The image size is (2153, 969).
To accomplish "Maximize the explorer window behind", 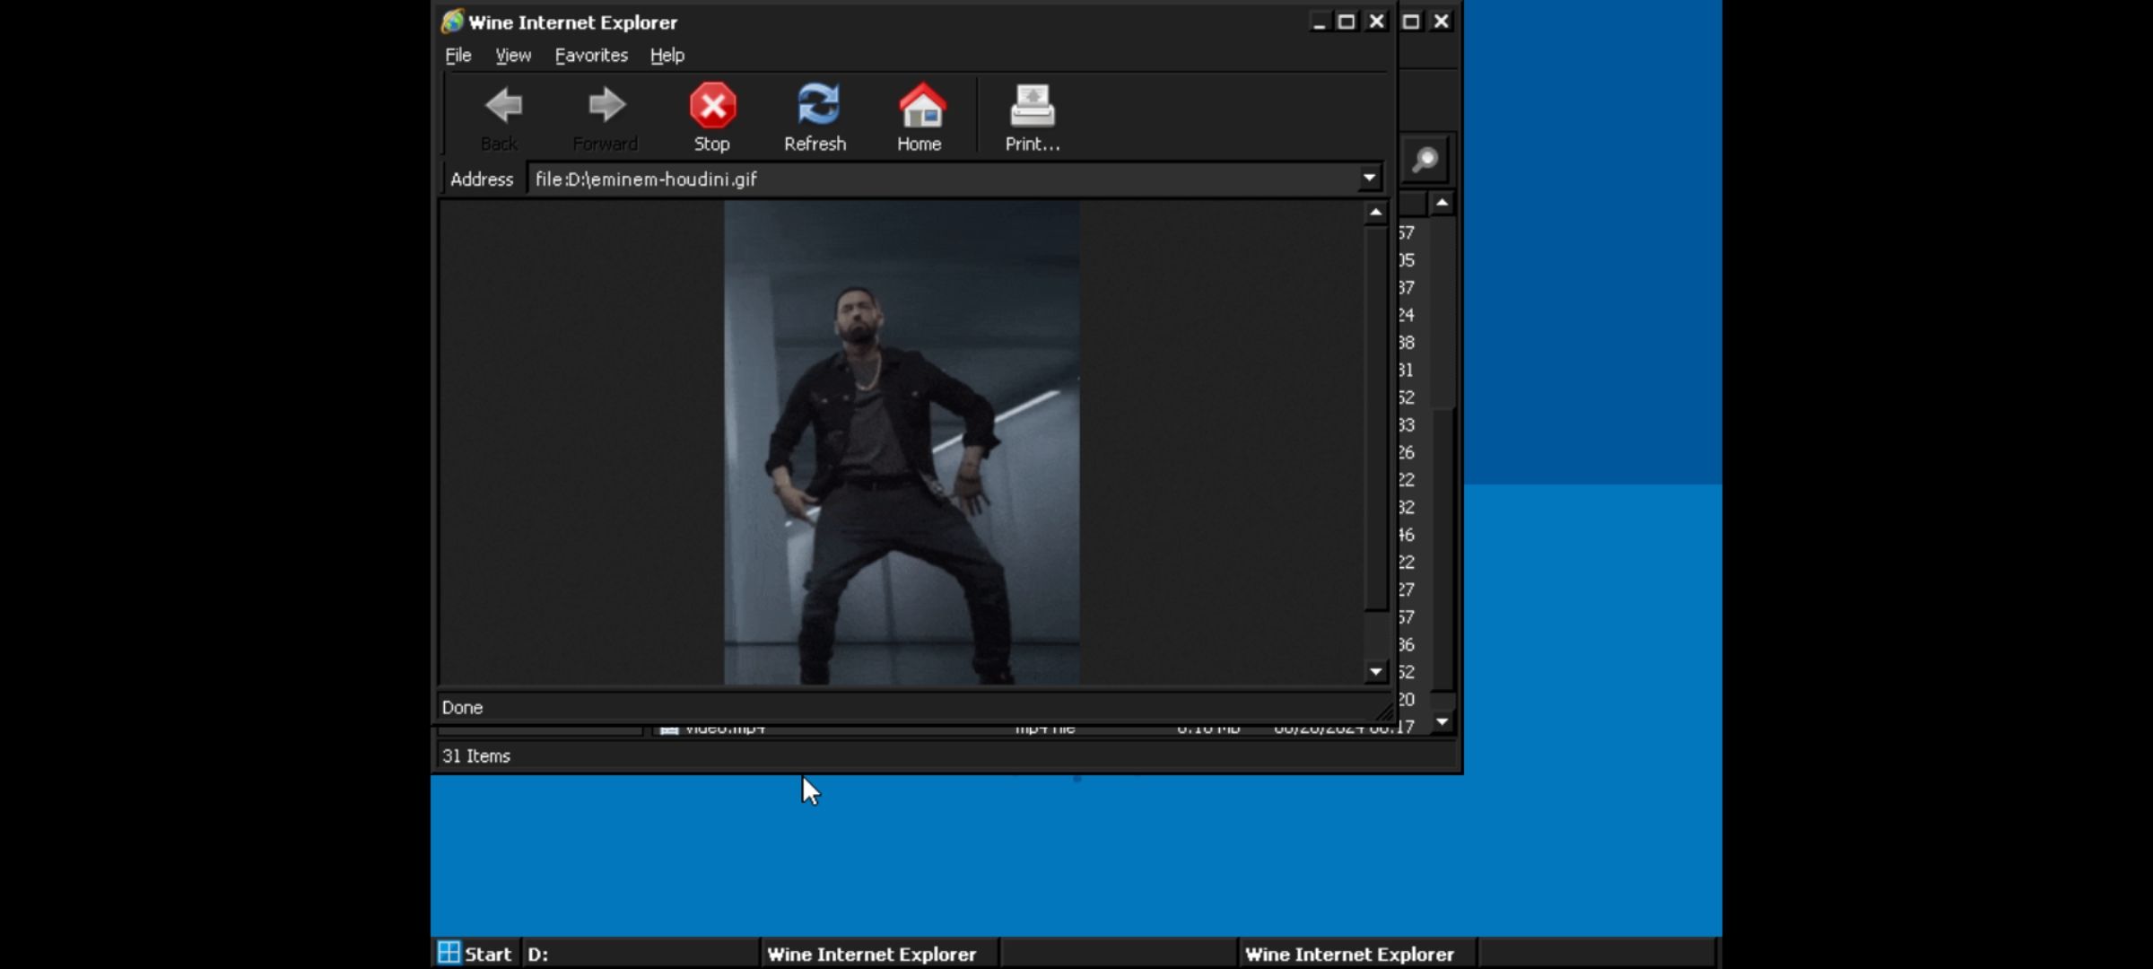I will [1411, 22].
